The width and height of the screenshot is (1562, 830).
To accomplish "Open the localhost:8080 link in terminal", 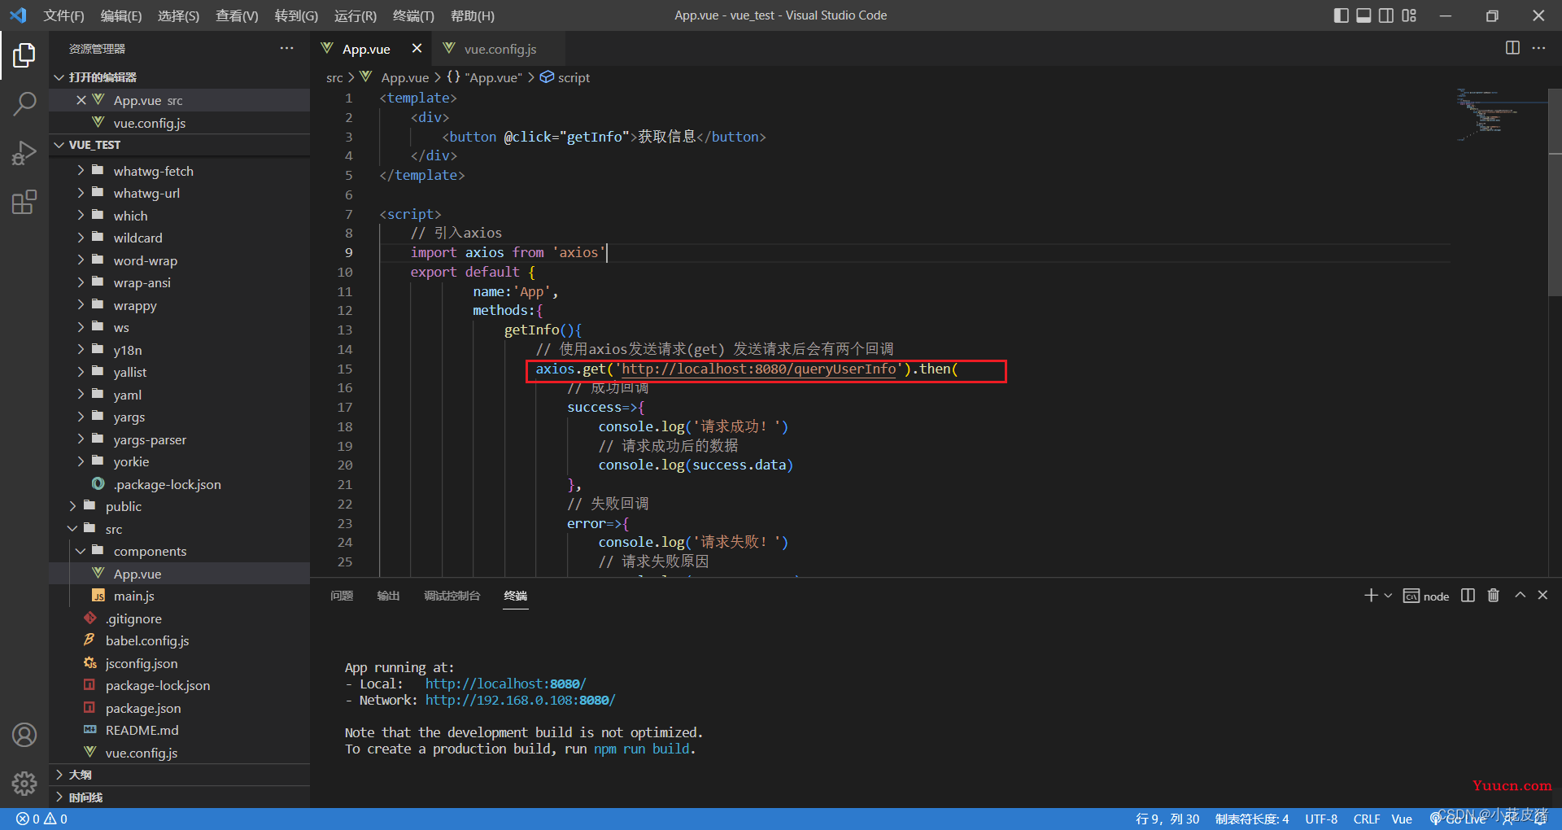I will pos(505,684).
